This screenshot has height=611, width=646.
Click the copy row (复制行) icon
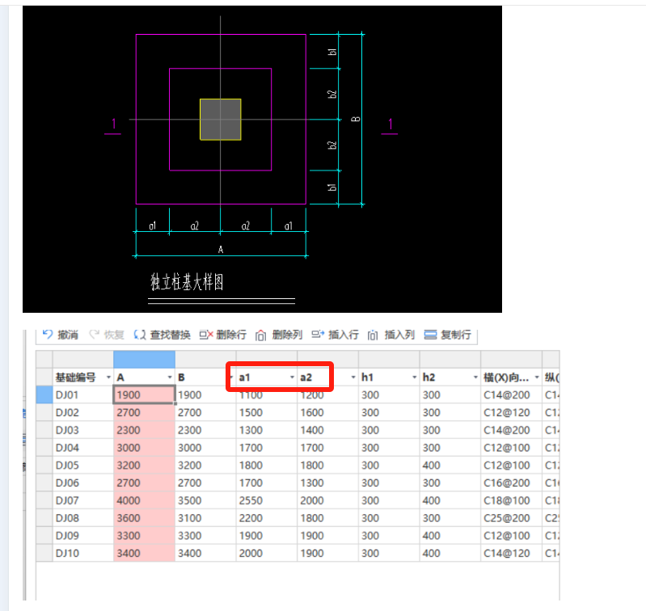pyautogui.click(x=430, y=335)
